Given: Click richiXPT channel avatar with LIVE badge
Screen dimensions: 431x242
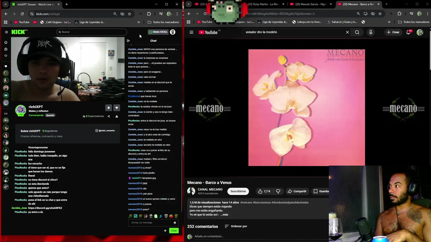Looking at the screenshot, I should [x=21, y=110].
